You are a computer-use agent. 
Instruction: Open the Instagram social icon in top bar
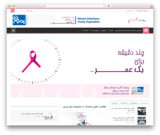tap(28, 11)
